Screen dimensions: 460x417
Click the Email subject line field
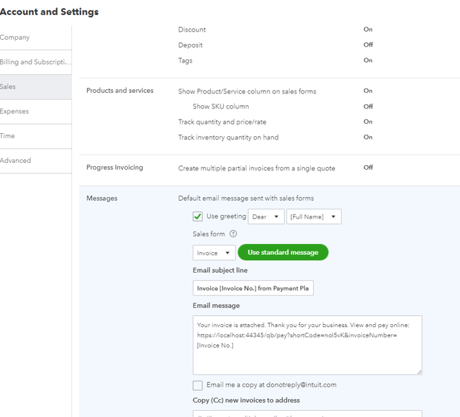[x=253, y=289]
